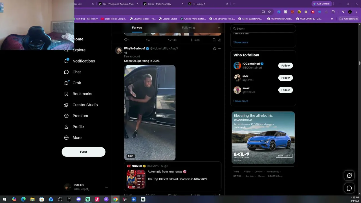Viewport: 361px width, 203px height.
Task: Expand More footer links
Action: [261, 176]
